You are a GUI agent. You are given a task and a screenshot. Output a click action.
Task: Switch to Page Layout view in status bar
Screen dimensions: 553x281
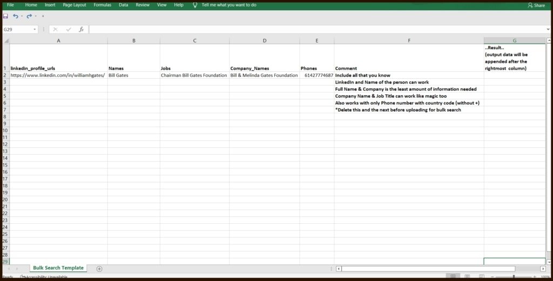point(467,277)
